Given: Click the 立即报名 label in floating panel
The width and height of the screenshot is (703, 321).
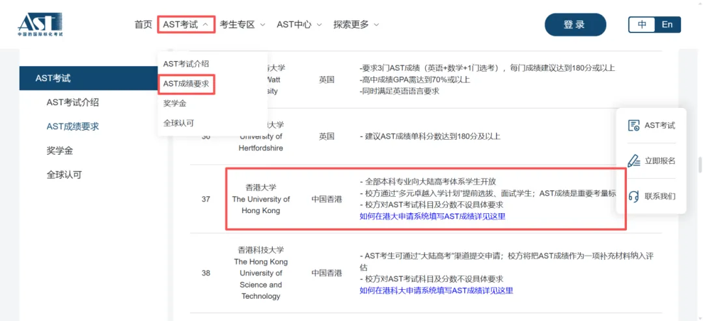Looking at the screenshot, I should point(660,161).
